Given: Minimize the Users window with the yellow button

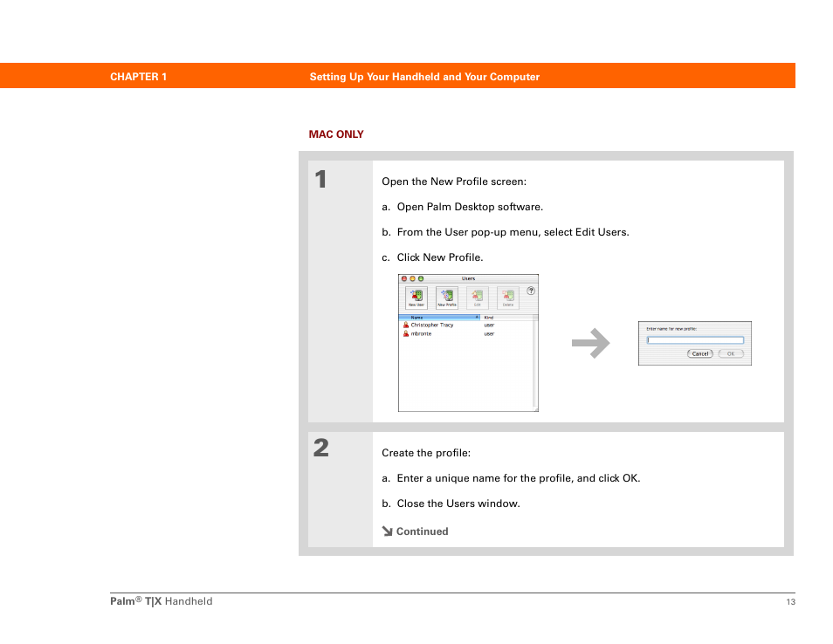Looking at the screenshot, I should pyautogui.click(x=412, y=278).
